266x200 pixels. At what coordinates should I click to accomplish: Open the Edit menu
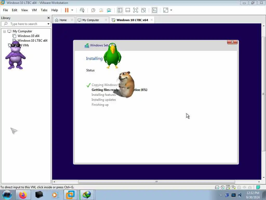pos(15,10)
